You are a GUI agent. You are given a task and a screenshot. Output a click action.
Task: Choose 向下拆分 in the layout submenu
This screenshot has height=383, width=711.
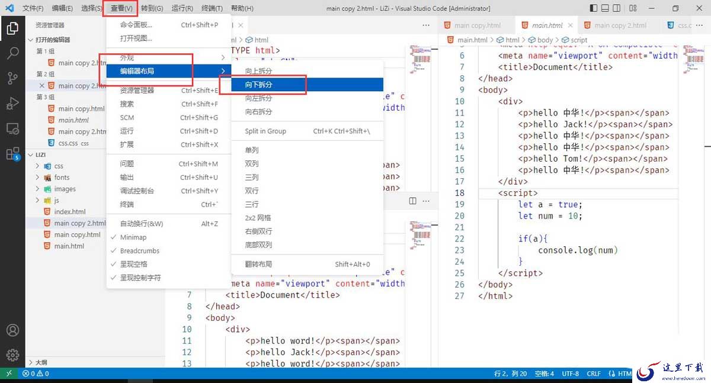pyautogui.click(x=307, y=85)
